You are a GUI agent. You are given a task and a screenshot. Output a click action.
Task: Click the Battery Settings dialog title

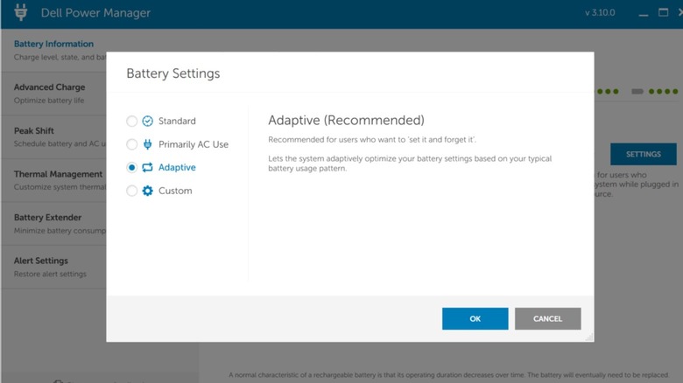click(x=173, y=73)
